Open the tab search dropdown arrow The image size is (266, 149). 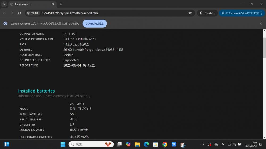4,4
